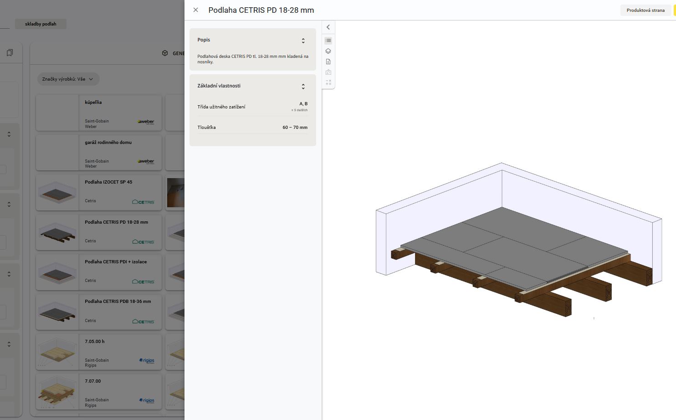Open the Podlaha CETRIS PDI + izolace card
This screenshot has height=420, width=676.
tap(99, 272)
